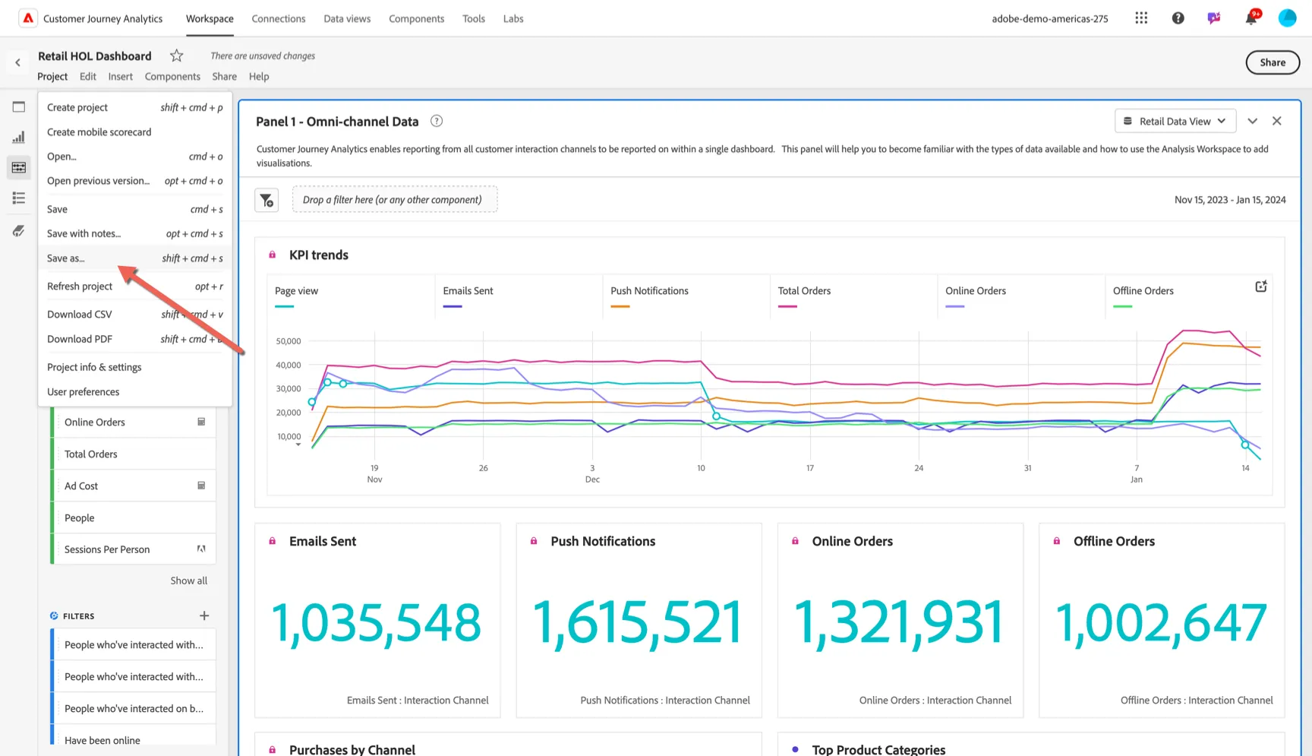Open the user profile avatar
Viewport: 1312px width, 756px height.
coord(1287,18)
